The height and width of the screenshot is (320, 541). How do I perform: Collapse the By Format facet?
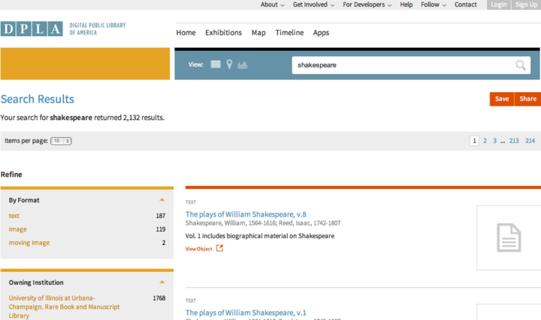[x=162, y=200]
